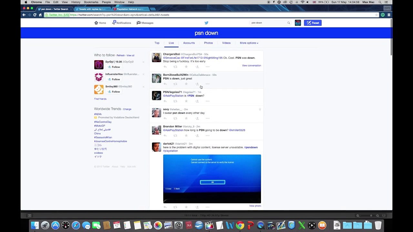The height and width of the screenshot is (232, 413).
Task: Open more actions on PSN/legolas71 tweet
Action: click(207, 101)
